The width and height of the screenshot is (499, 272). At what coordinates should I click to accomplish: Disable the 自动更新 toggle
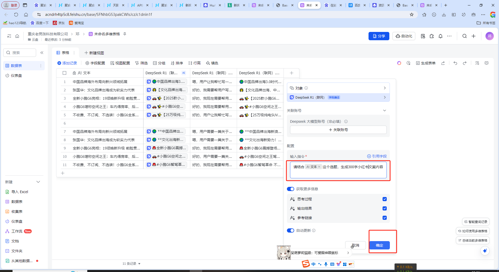291,230
